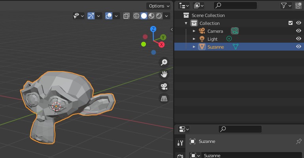The height and width of the screenshot is (158, 304).
Task: Switch to Material Preview shading mode
Action: tap(151, 16)
